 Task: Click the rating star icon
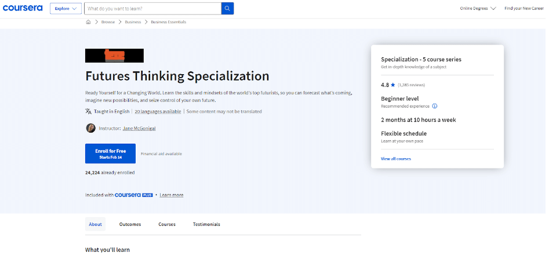pyautogui.click(x=393, y=85)
